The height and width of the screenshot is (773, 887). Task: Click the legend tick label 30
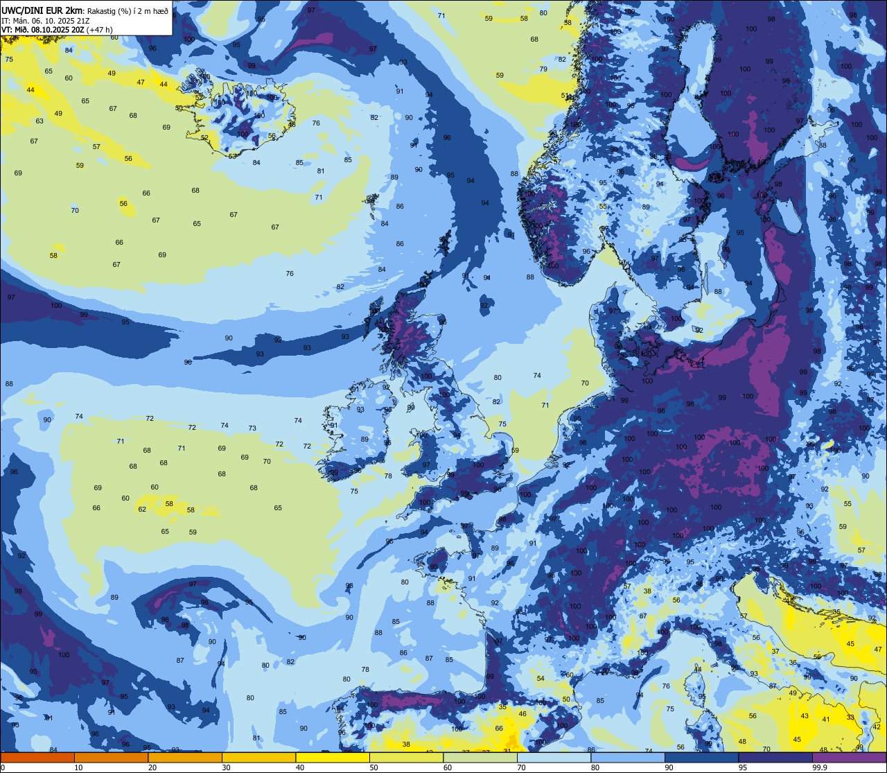[226, 767]
